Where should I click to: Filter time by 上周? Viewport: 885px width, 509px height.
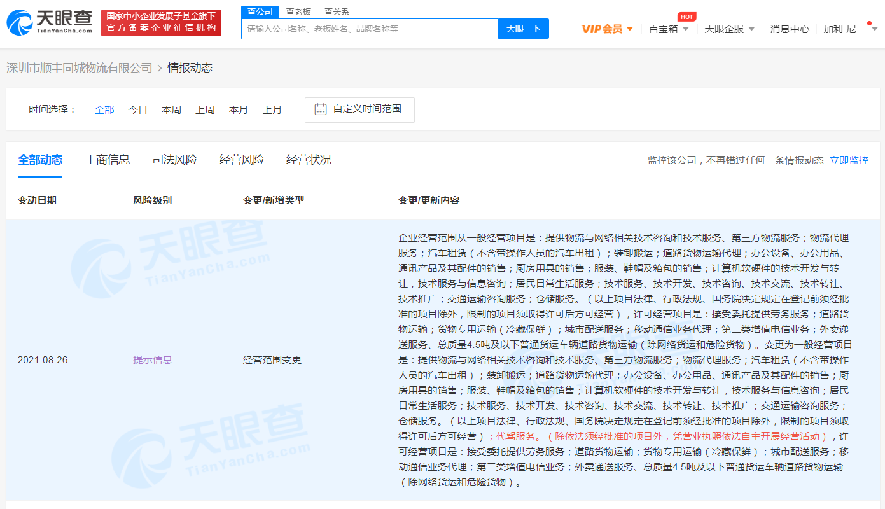tap(205, 109)
